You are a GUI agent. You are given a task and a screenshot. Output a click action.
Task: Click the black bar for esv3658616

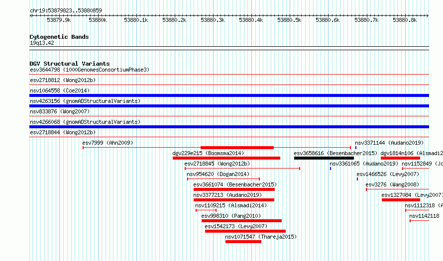324,158
